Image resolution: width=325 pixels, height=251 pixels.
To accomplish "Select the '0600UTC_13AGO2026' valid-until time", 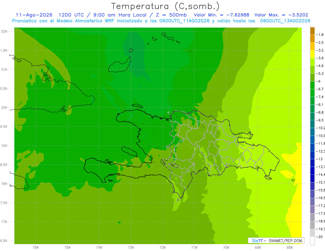I will point(285,21).
